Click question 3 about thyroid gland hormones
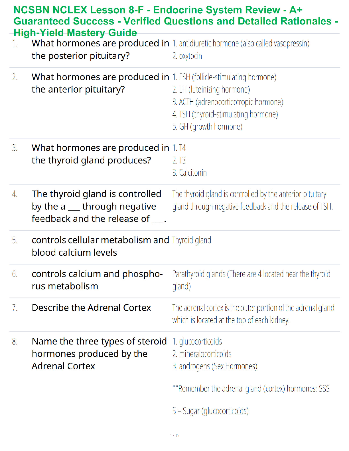 100,154
